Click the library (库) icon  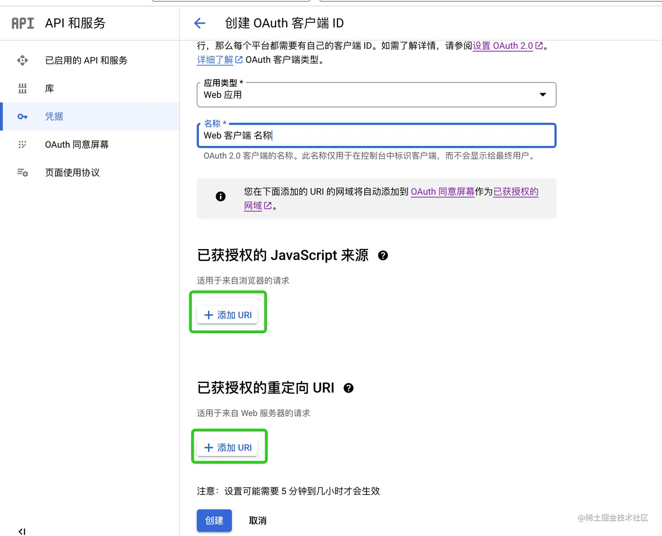point(22,88)
